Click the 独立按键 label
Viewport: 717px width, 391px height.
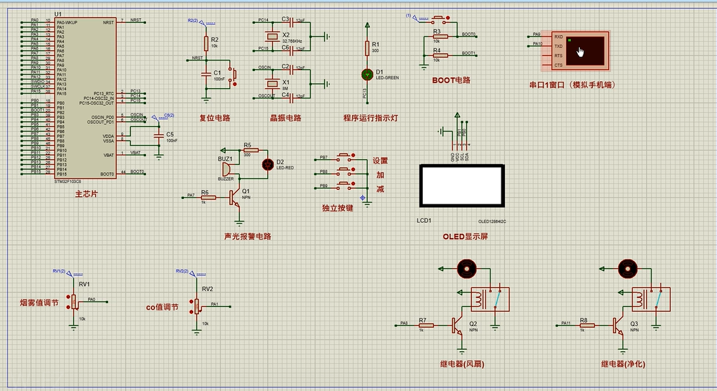[337, 208]
